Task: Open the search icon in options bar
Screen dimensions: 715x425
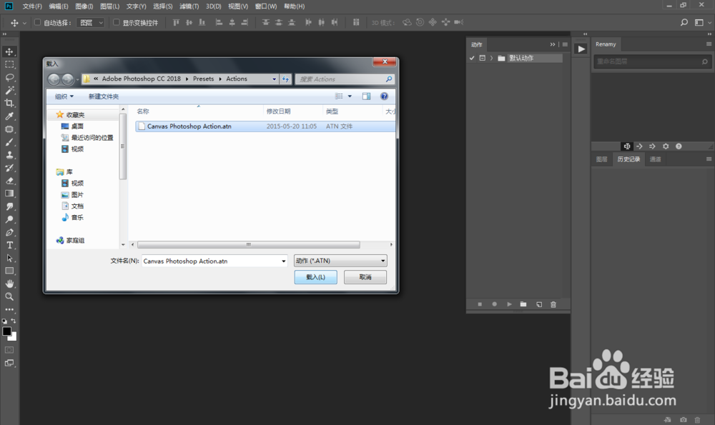Action: click(x=684, y=22)
